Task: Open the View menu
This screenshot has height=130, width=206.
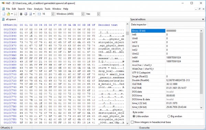Action: [30, 9]
